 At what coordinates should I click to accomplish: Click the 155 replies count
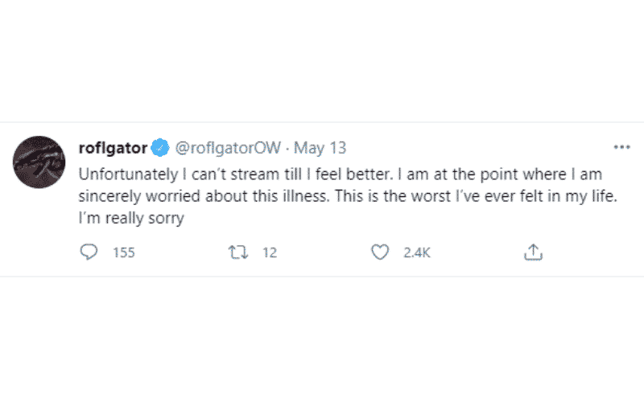click(124, 252)
